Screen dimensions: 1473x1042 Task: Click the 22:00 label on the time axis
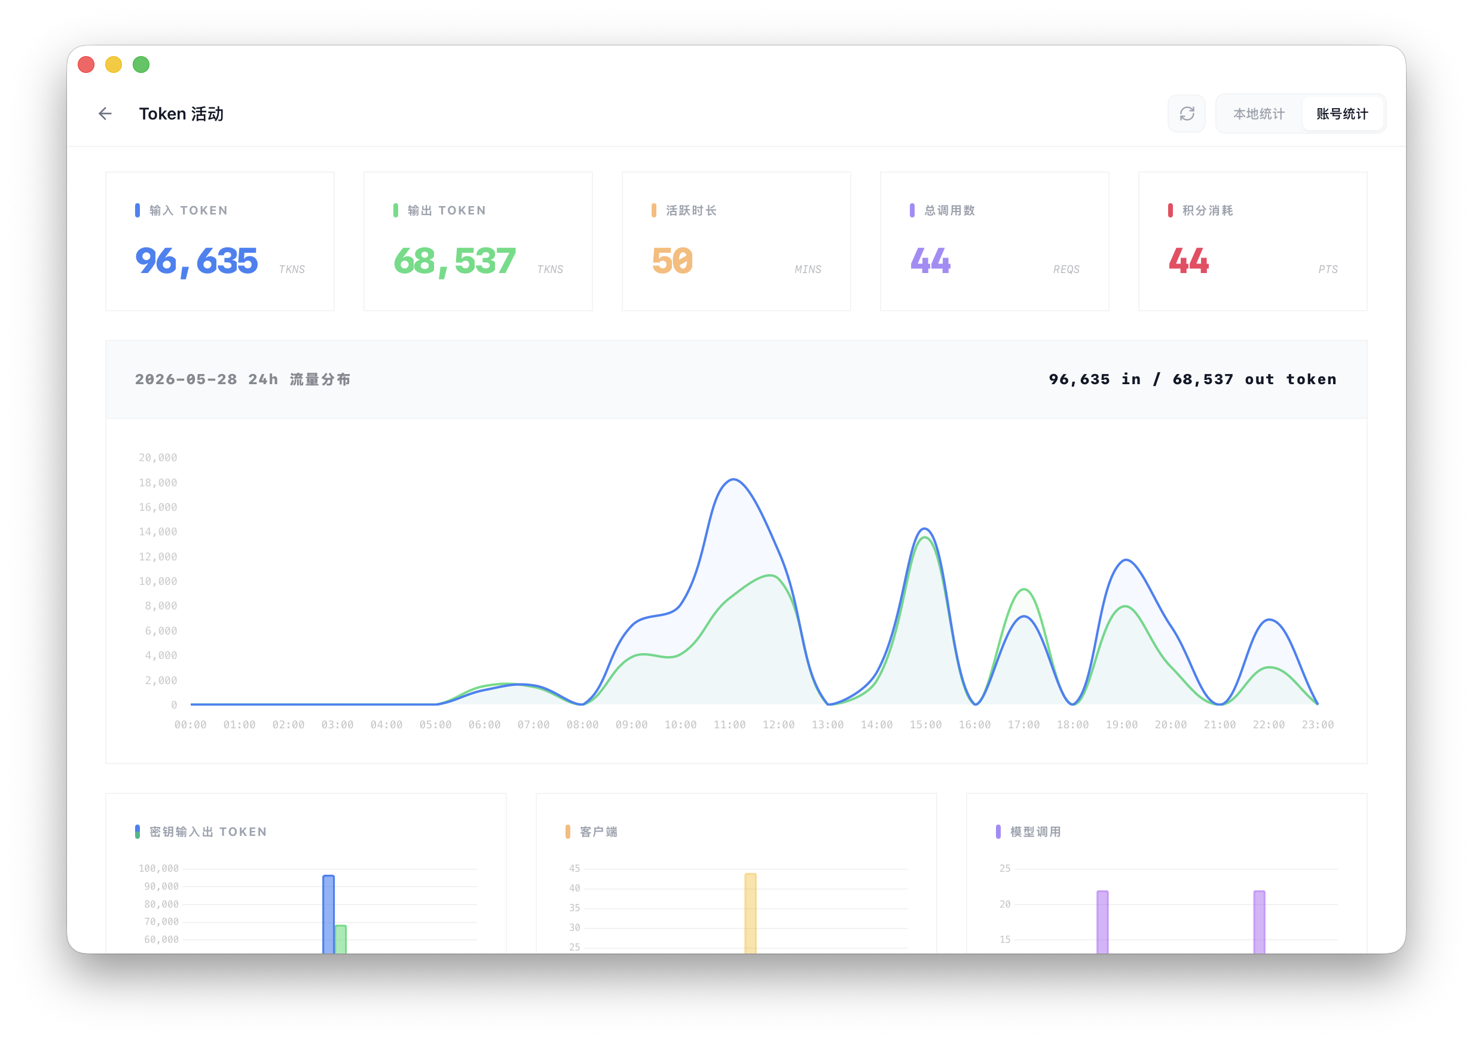pyautogui.click(x=1269, y=724)
